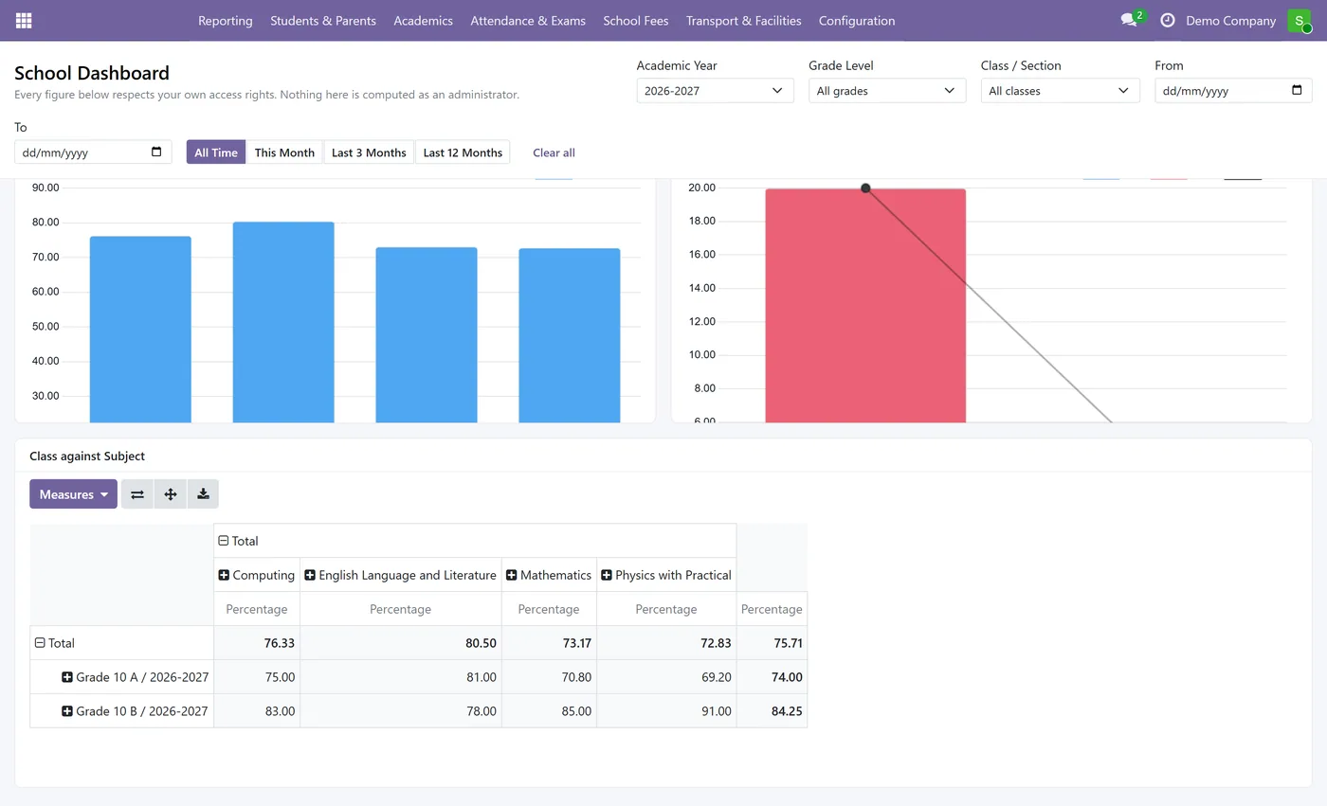Select the Last 3 Months period filter

point(369,152)
